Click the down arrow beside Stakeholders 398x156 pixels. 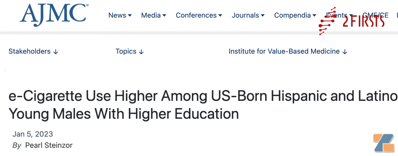click(x=56, y=52)
